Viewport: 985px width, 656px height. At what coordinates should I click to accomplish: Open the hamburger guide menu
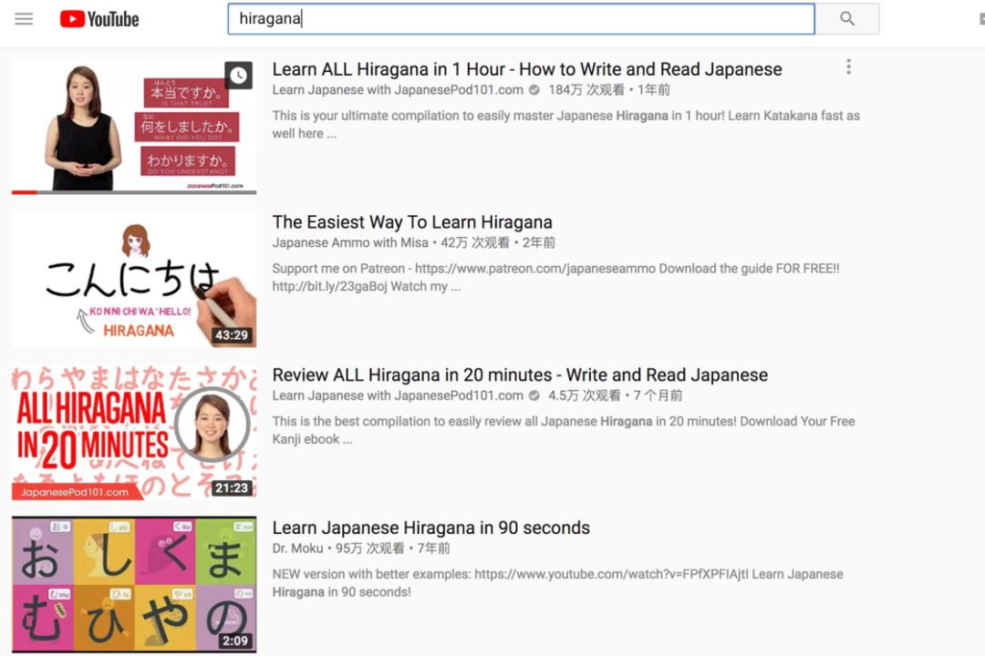[24, 19]
